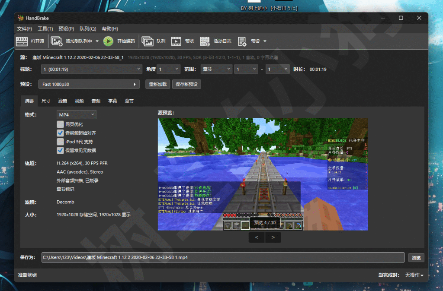
Task: Open the end chapter dropdown
Action: coord(277,69)
